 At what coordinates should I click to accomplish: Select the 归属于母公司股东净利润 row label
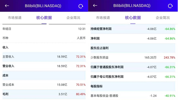(107, 77)
